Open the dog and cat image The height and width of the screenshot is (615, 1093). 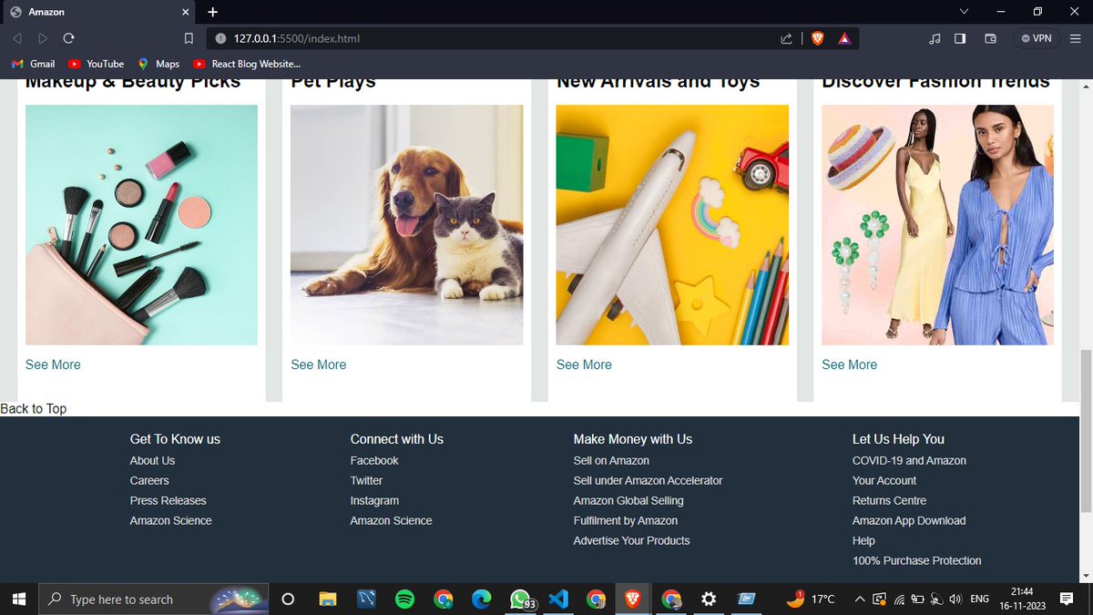click(x=407, y=225)
